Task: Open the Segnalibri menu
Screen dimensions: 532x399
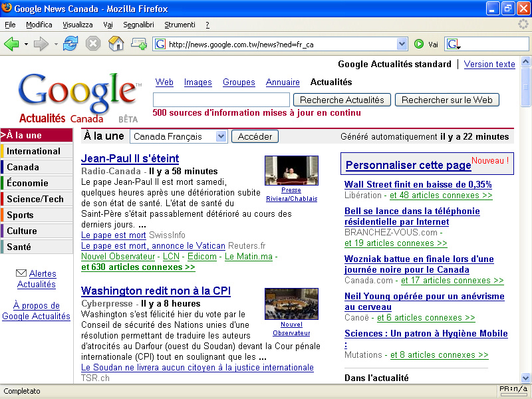Action: [138, 25]
